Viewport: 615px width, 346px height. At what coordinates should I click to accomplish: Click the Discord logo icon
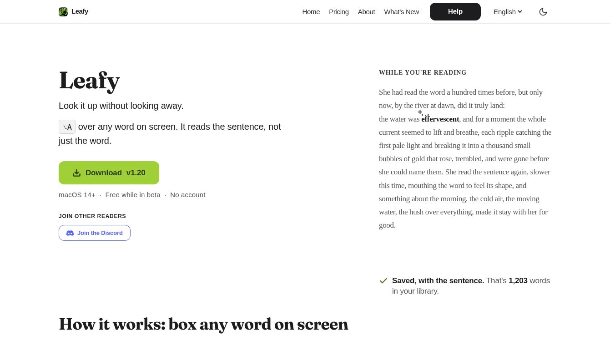[x=70, y=233]
